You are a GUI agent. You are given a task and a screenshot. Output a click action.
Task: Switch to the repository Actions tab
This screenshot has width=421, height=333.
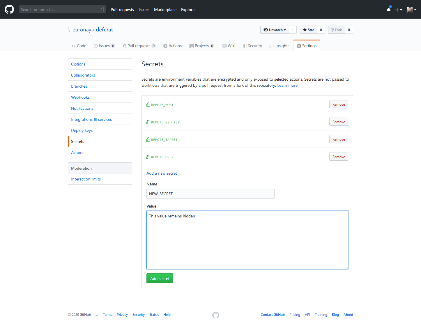coord(172,46)
